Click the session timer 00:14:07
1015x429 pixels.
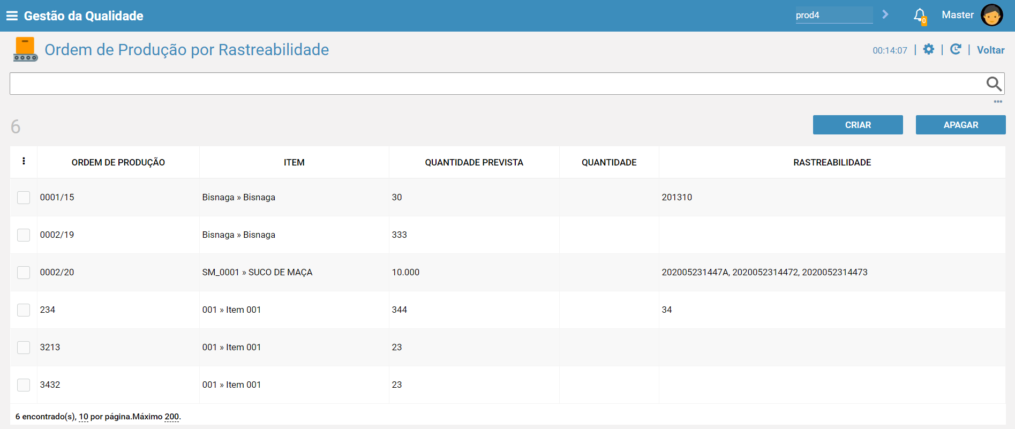coord(890,50)
